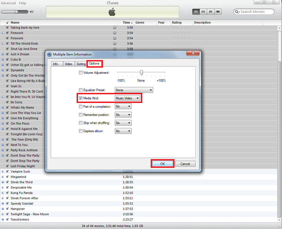This screenshot has height=229, width=282.
Task: Check the Skip when shuffling box
Action: coord(81,123)
